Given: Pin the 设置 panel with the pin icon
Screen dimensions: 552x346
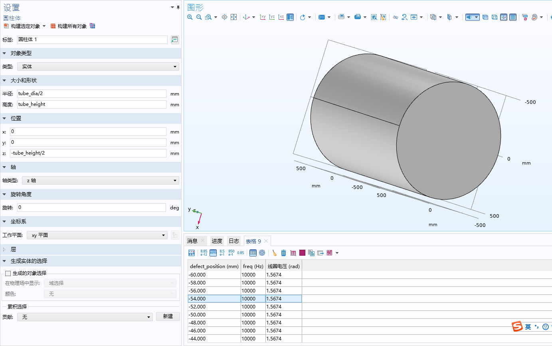Looking at the screenshot, I should [178, 7].
